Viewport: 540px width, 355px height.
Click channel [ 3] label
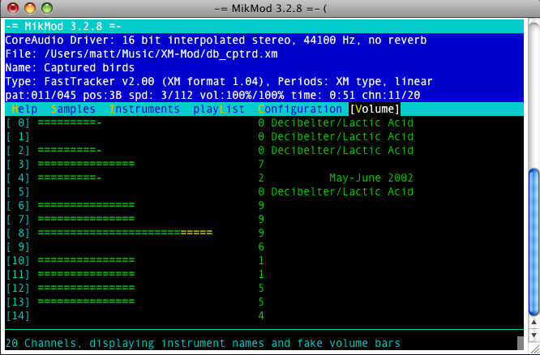coord(19,165)
